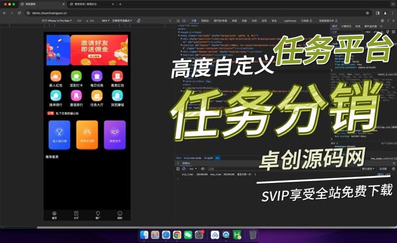Open the iPhone 14 Pro Max device dropdown

57,21
